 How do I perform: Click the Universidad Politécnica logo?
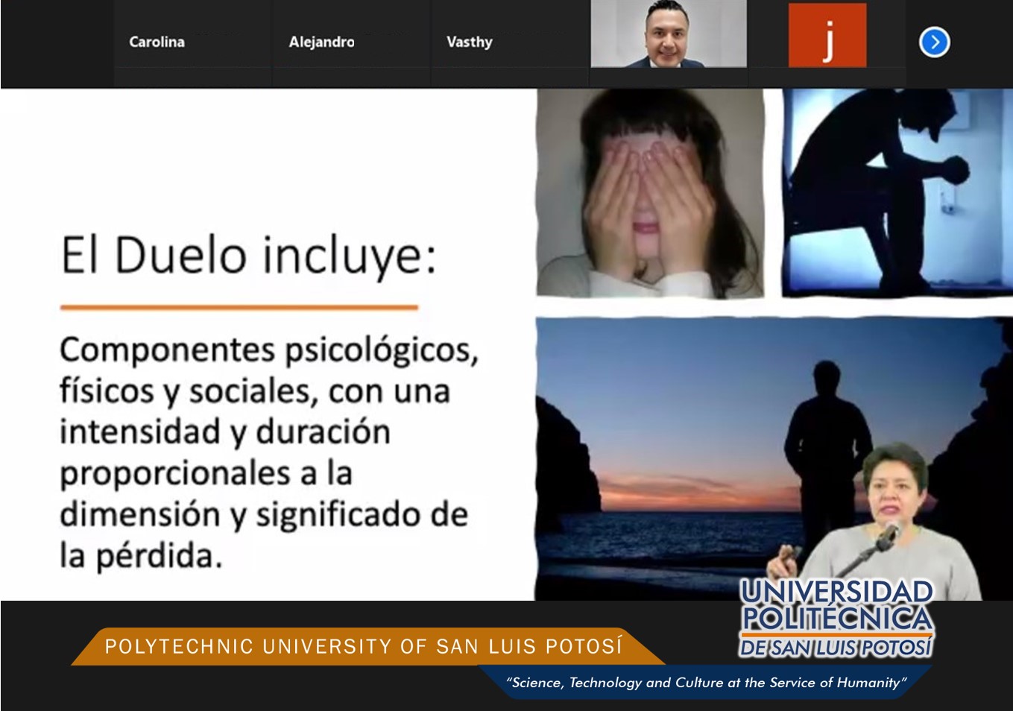point(836,619)
